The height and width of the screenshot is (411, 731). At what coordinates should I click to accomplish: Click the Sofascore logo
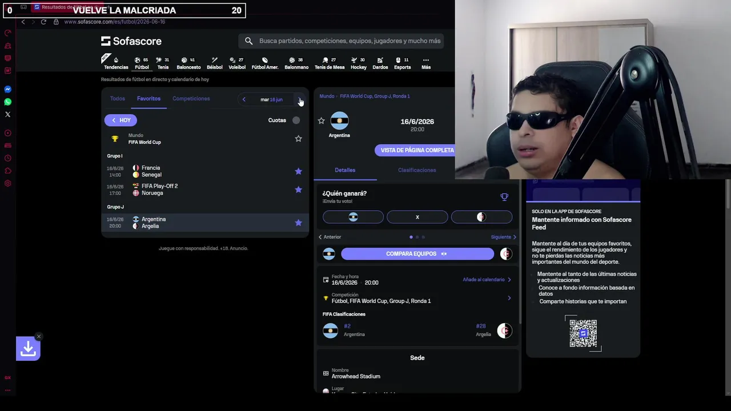pyautogui.click(x=131, y=41)
